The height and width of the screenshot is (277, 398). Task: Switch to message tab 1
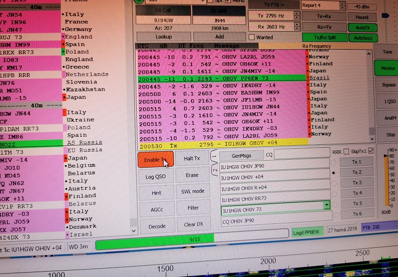214,157
